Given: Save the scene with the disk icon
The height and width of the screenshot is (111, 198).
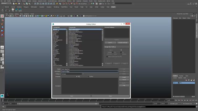Looking at the screenshot, I should (x=19, y=4).
